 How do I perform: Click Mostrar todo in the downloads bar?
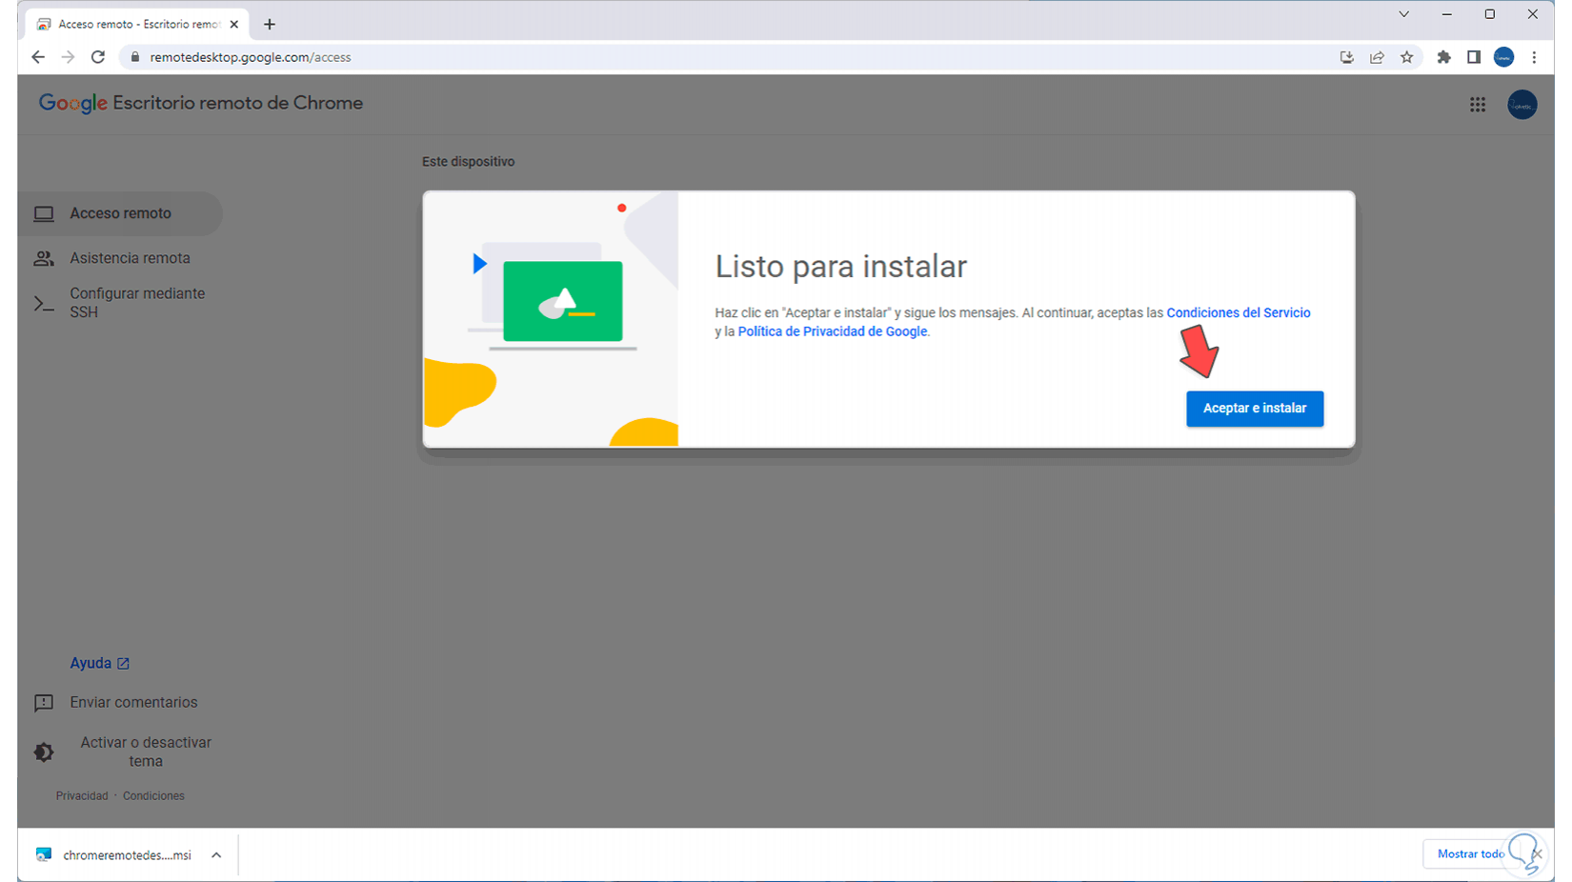(1471, 854)
